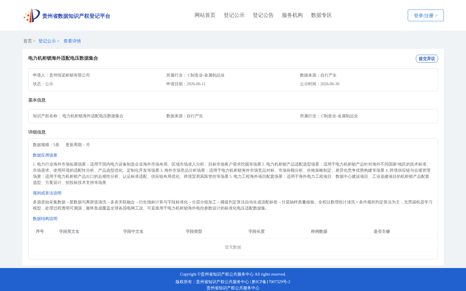
Task: Click 申请日期：2026-06-11 text
Action: point(186,84)
